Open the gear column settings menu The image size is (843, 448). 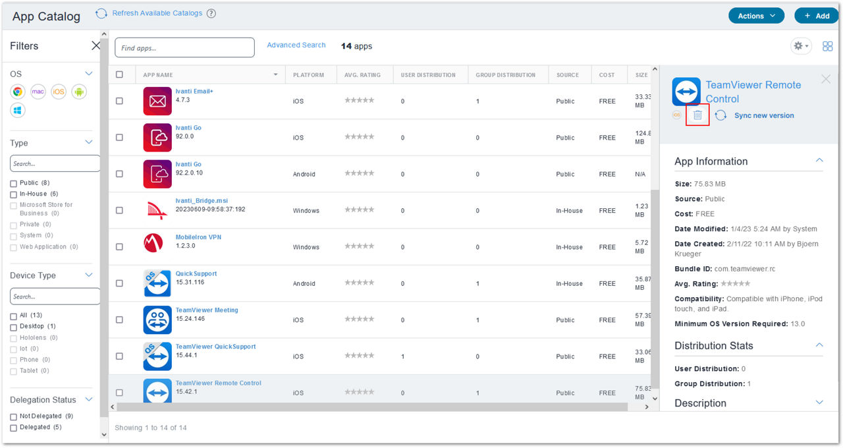point(800,46)
